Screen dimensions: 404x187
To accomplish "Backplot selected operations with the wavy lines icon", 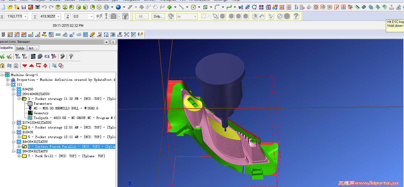I will [33, 56].
